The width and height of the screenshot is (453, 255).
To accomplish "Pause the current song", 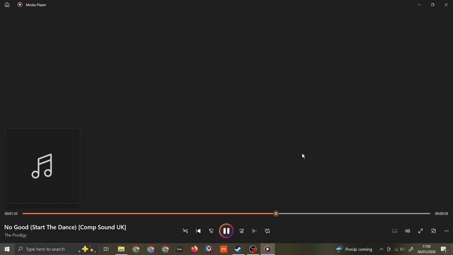I will pyautogui.click(x=226, y=231).
